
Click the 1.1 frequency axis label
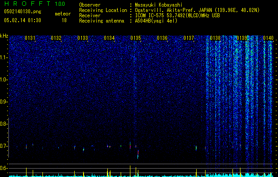tap(4, 58)
